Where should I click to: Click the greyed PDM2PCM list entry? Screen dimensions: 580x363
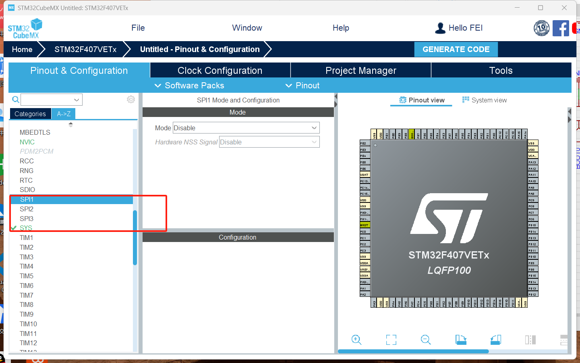coord(37,151)
